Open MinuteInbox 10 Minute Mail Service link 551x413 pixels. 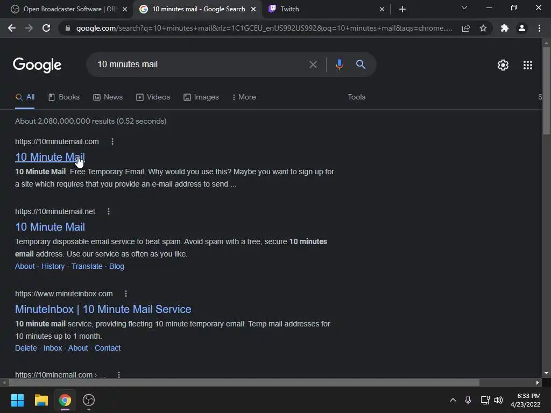[x=103, y=309]
